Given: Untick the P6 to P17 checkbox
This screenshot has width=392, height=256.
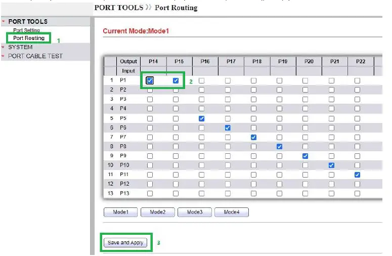Looking at the screenshot, I should pyautogui.click(x=228, y=127).
